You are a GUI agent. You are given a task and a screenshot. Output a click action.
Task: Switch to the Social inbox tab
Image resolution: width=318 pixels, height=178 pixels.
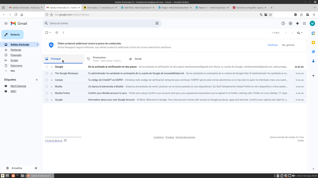pyautogui.click(x=138, y=59)
